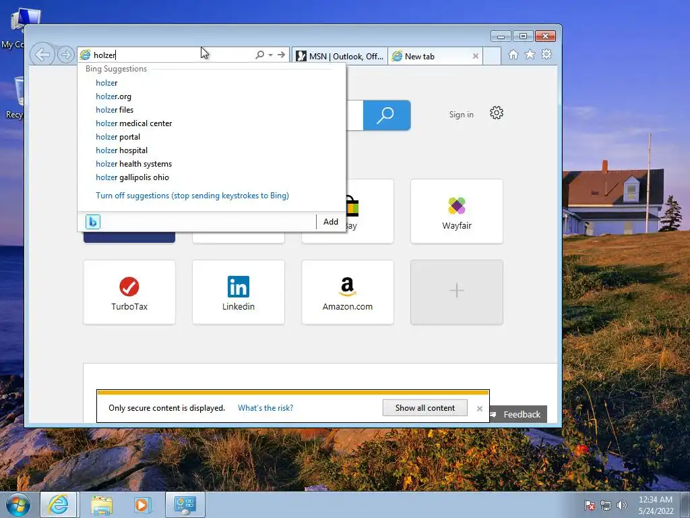Click the Show all content button
690x518 pixels.
(425, 408)
